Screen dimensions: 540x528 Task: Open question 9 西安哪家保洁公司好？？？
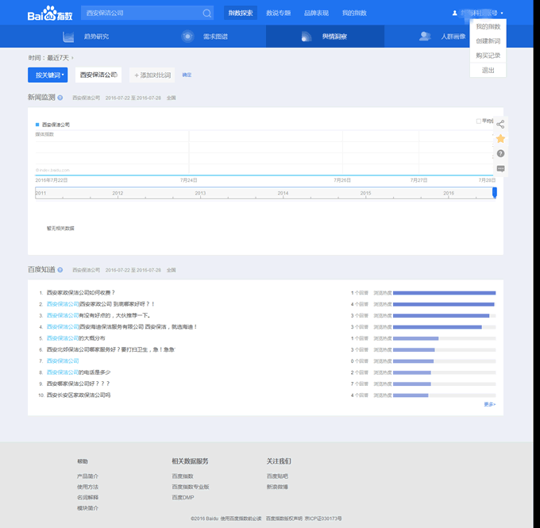pyautogui.click(x=78, y=383)
